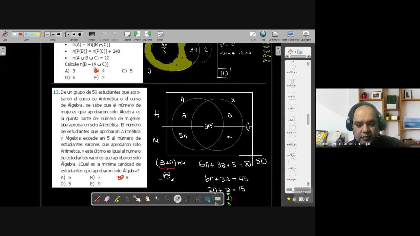Pick the green pen color
The height and width of the screenshot is (236, 420).
pos(32,34)
